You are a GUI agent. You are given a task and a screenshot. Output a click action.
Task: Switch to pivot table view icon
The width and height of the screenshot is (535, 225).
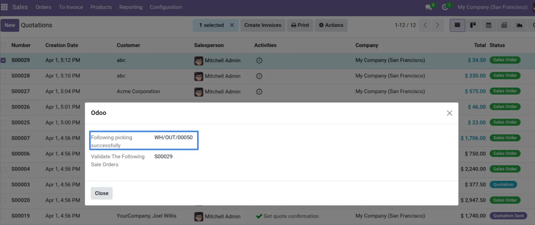(504, 25)
